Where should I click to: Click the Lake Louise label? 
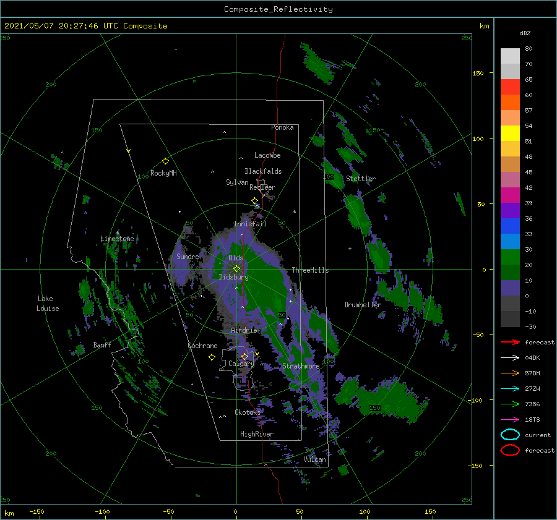point(48,304)
